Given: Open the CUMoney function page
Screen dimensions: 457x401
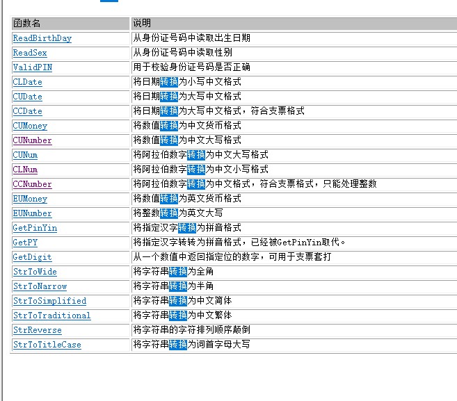Looking at the screenshot, I should [30, 126].
